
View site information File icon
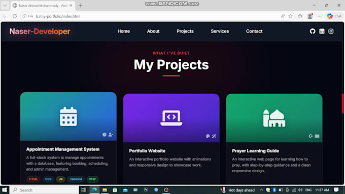28,16
